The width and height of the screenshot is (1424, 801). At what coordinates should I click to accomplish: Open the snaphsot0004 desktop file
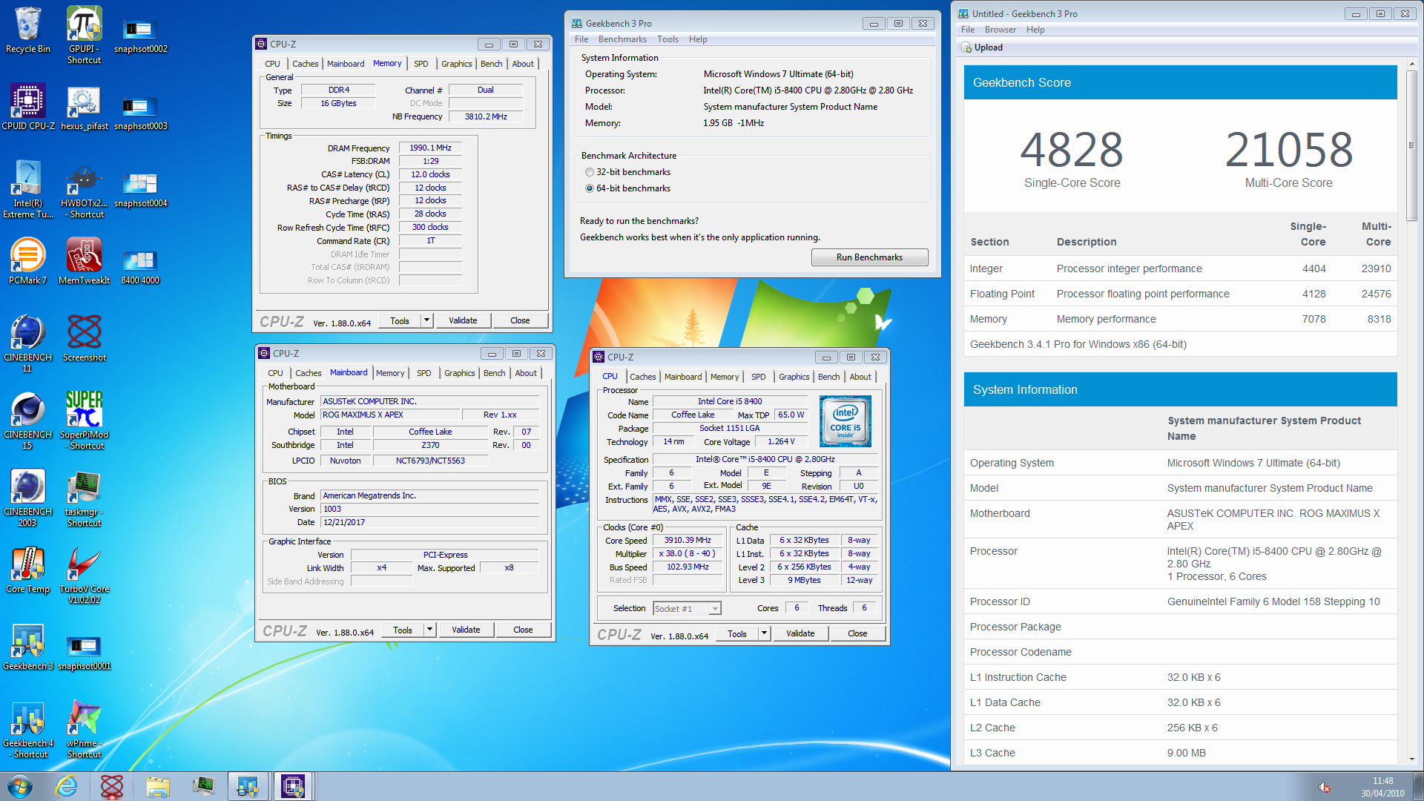[140, 188]
